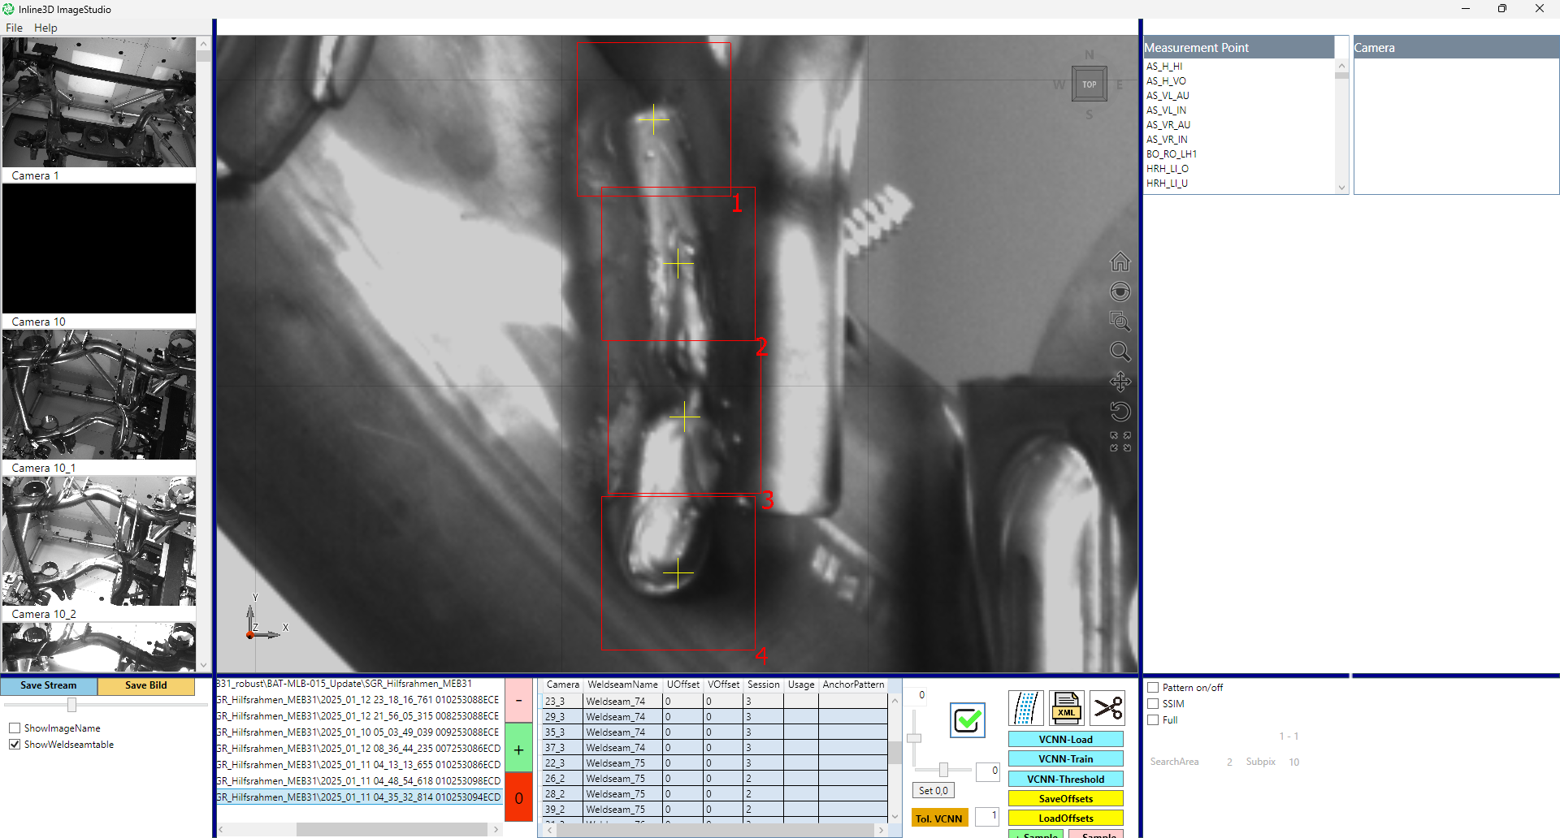This screenshot has height=838, width=1560.
Task: Open the XML file icon button
Action: click(1066, 708)
